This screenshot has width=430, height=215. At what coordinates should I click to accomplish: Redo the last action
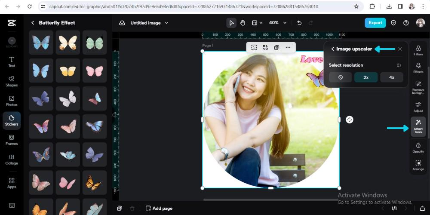[x=311, y=23]
